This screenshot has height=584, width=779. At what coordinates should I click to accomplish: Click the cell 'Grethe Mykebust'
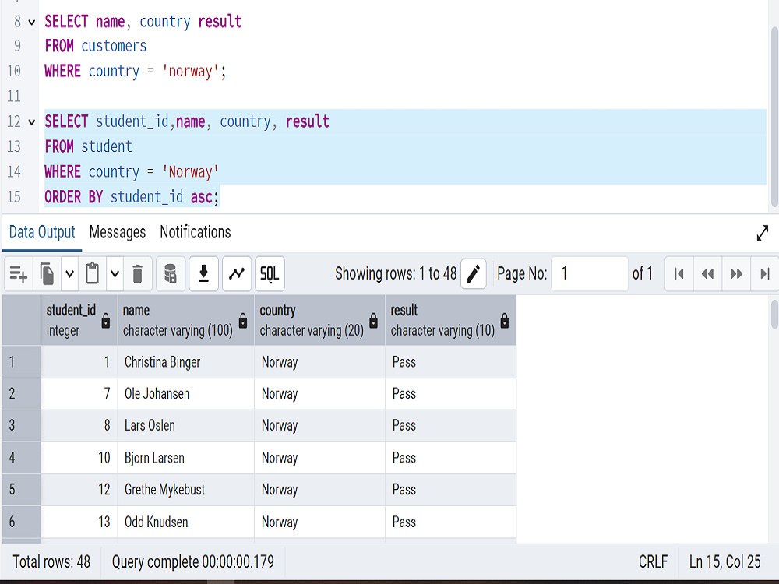(186, 490)
